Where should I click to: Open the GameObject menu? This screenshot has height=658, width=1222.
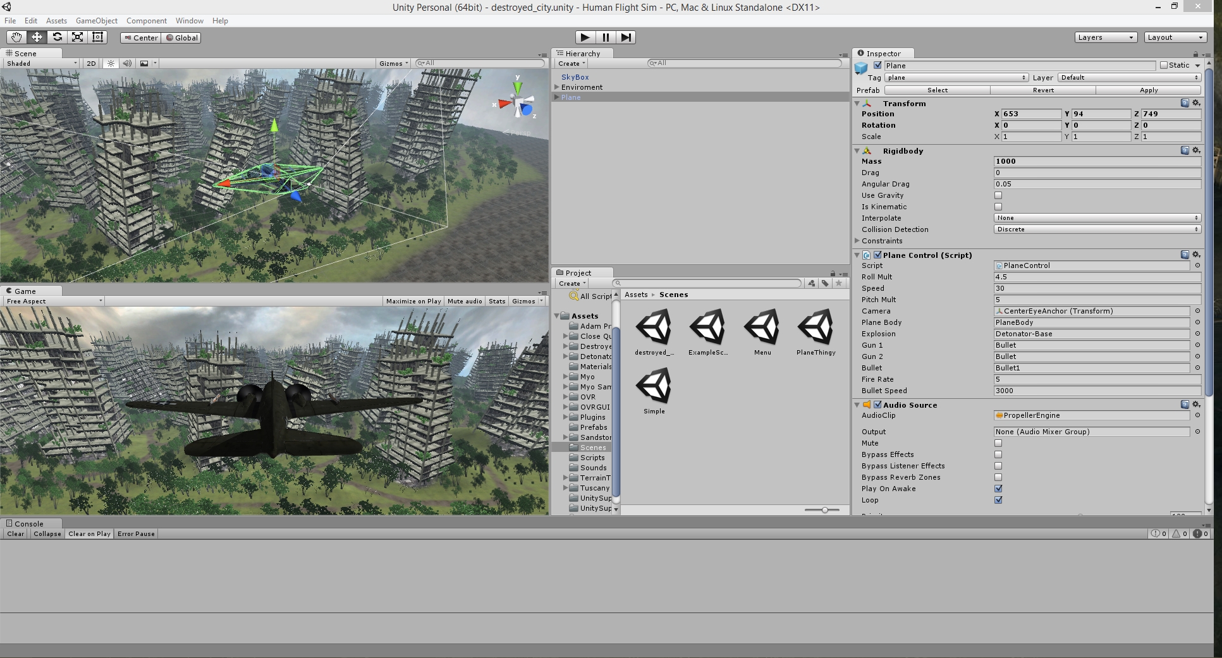click(97, 21)
